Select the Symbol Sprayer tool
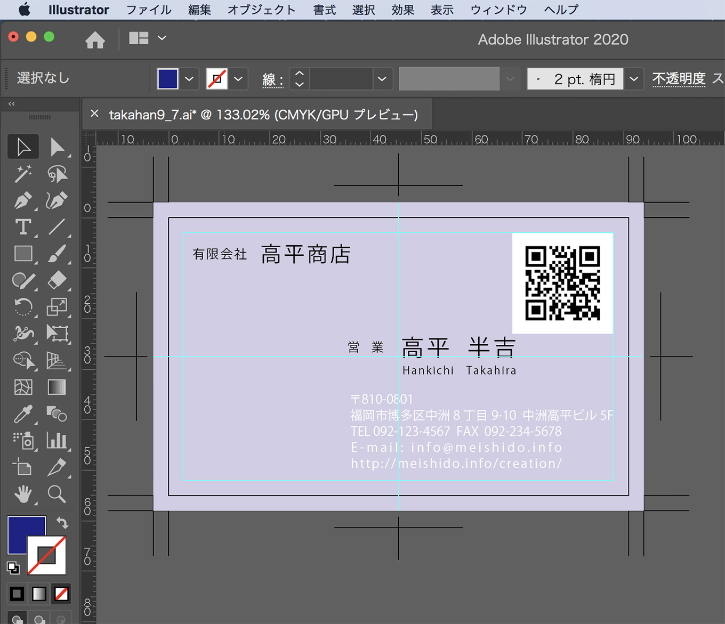725x624 pixels. pos(23,440)
